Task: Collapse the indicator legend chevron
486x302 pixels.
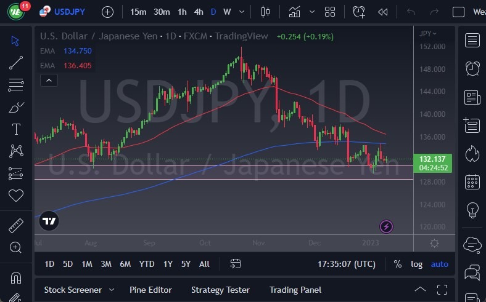Action: (49, 80)
